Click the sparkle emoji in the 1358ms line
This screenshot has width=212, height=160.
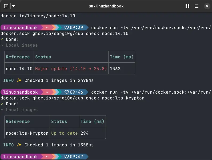(x=19, y=145)
